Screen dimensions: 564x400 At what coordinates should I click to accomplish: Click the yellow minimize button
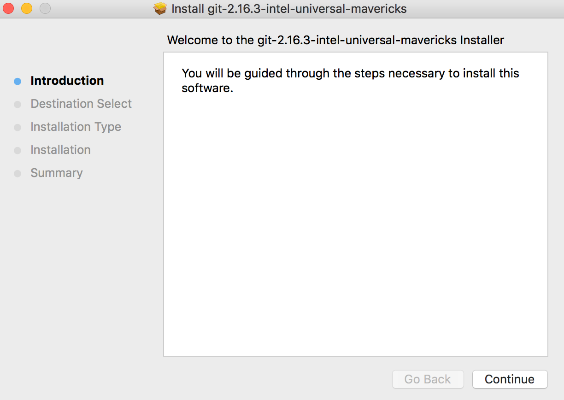tap(27, 8)
